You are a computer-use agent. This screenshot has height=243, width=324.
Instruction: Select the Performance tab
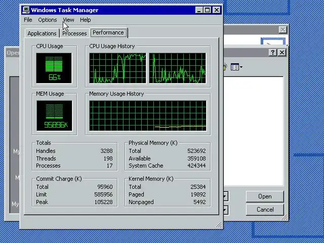click(108, 32)
